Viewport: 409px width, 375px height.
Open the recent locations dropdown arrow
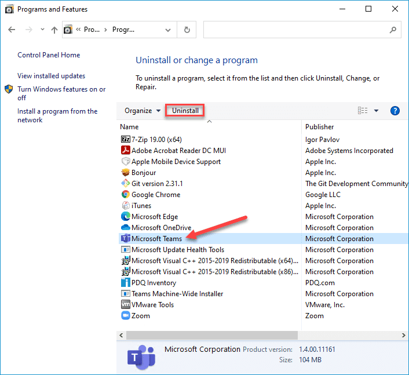42,30
